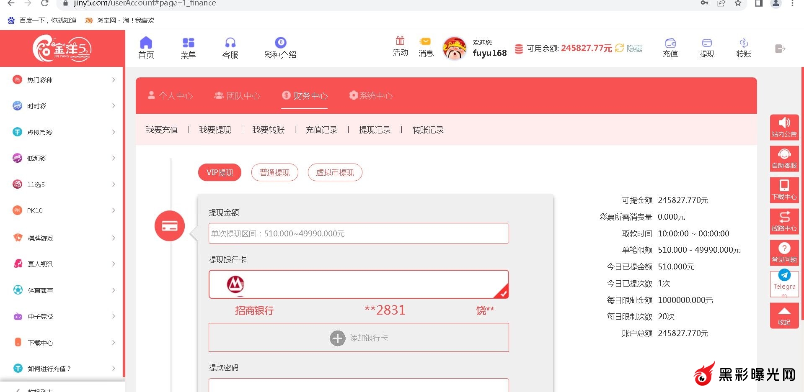Viewport: 804px width, 392px height.
Task: Open the 客服 headset support icon
Action: coord(230,43)
